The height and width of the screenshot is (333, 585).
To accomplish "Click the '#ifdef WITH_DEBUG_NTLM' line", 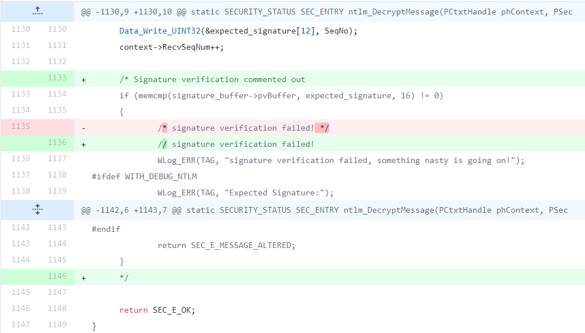I will pos(145,176).
